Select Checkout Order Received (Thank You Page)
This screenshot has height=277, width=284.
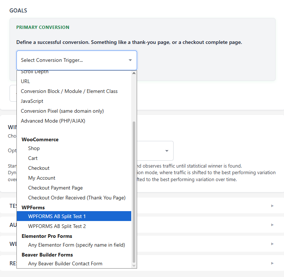pyautogui.click(x=74, y=198)
